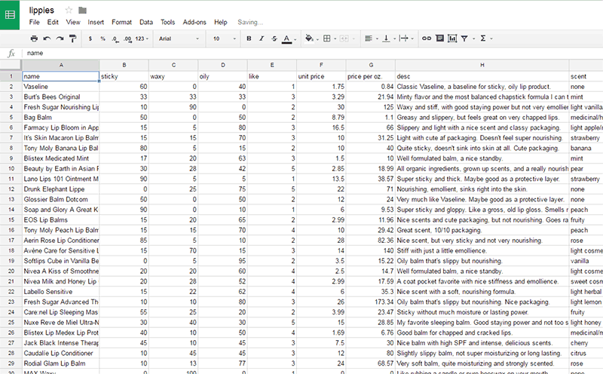Expand the borders dropdown arrow
The image size is (603, 374).
click(335, 38)
